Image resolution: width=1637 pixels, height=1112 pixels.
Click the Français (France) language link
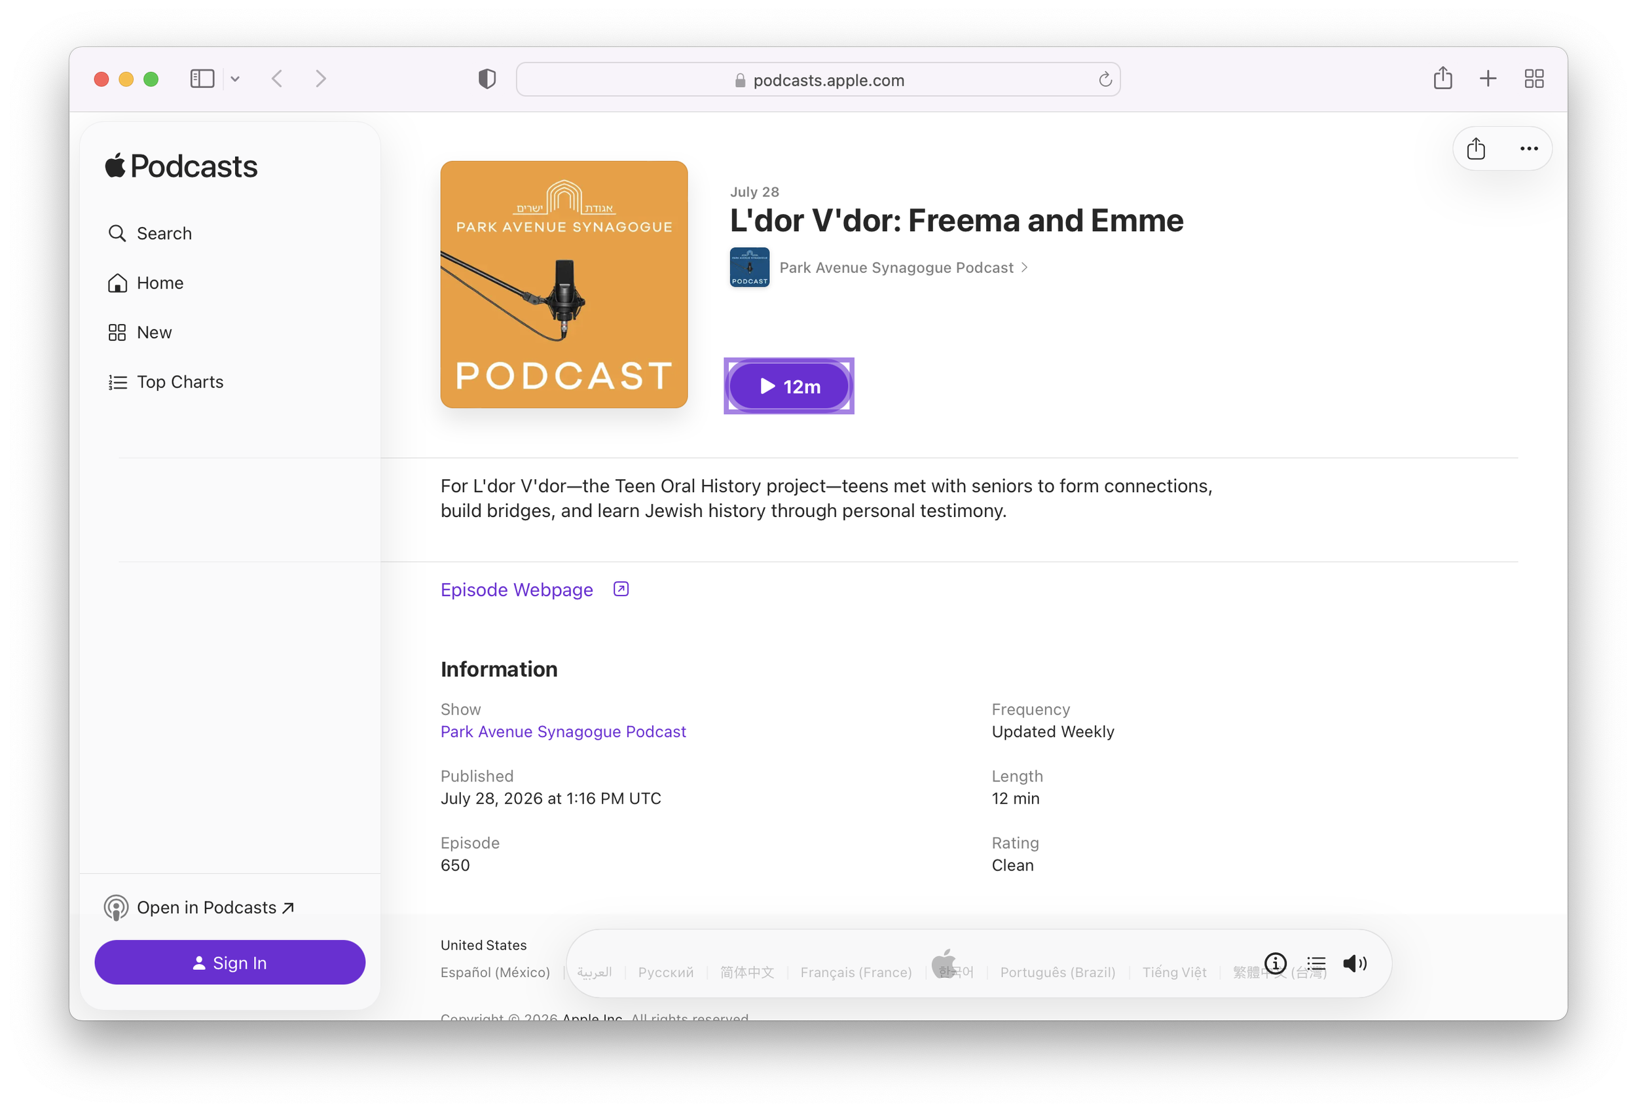855,972
